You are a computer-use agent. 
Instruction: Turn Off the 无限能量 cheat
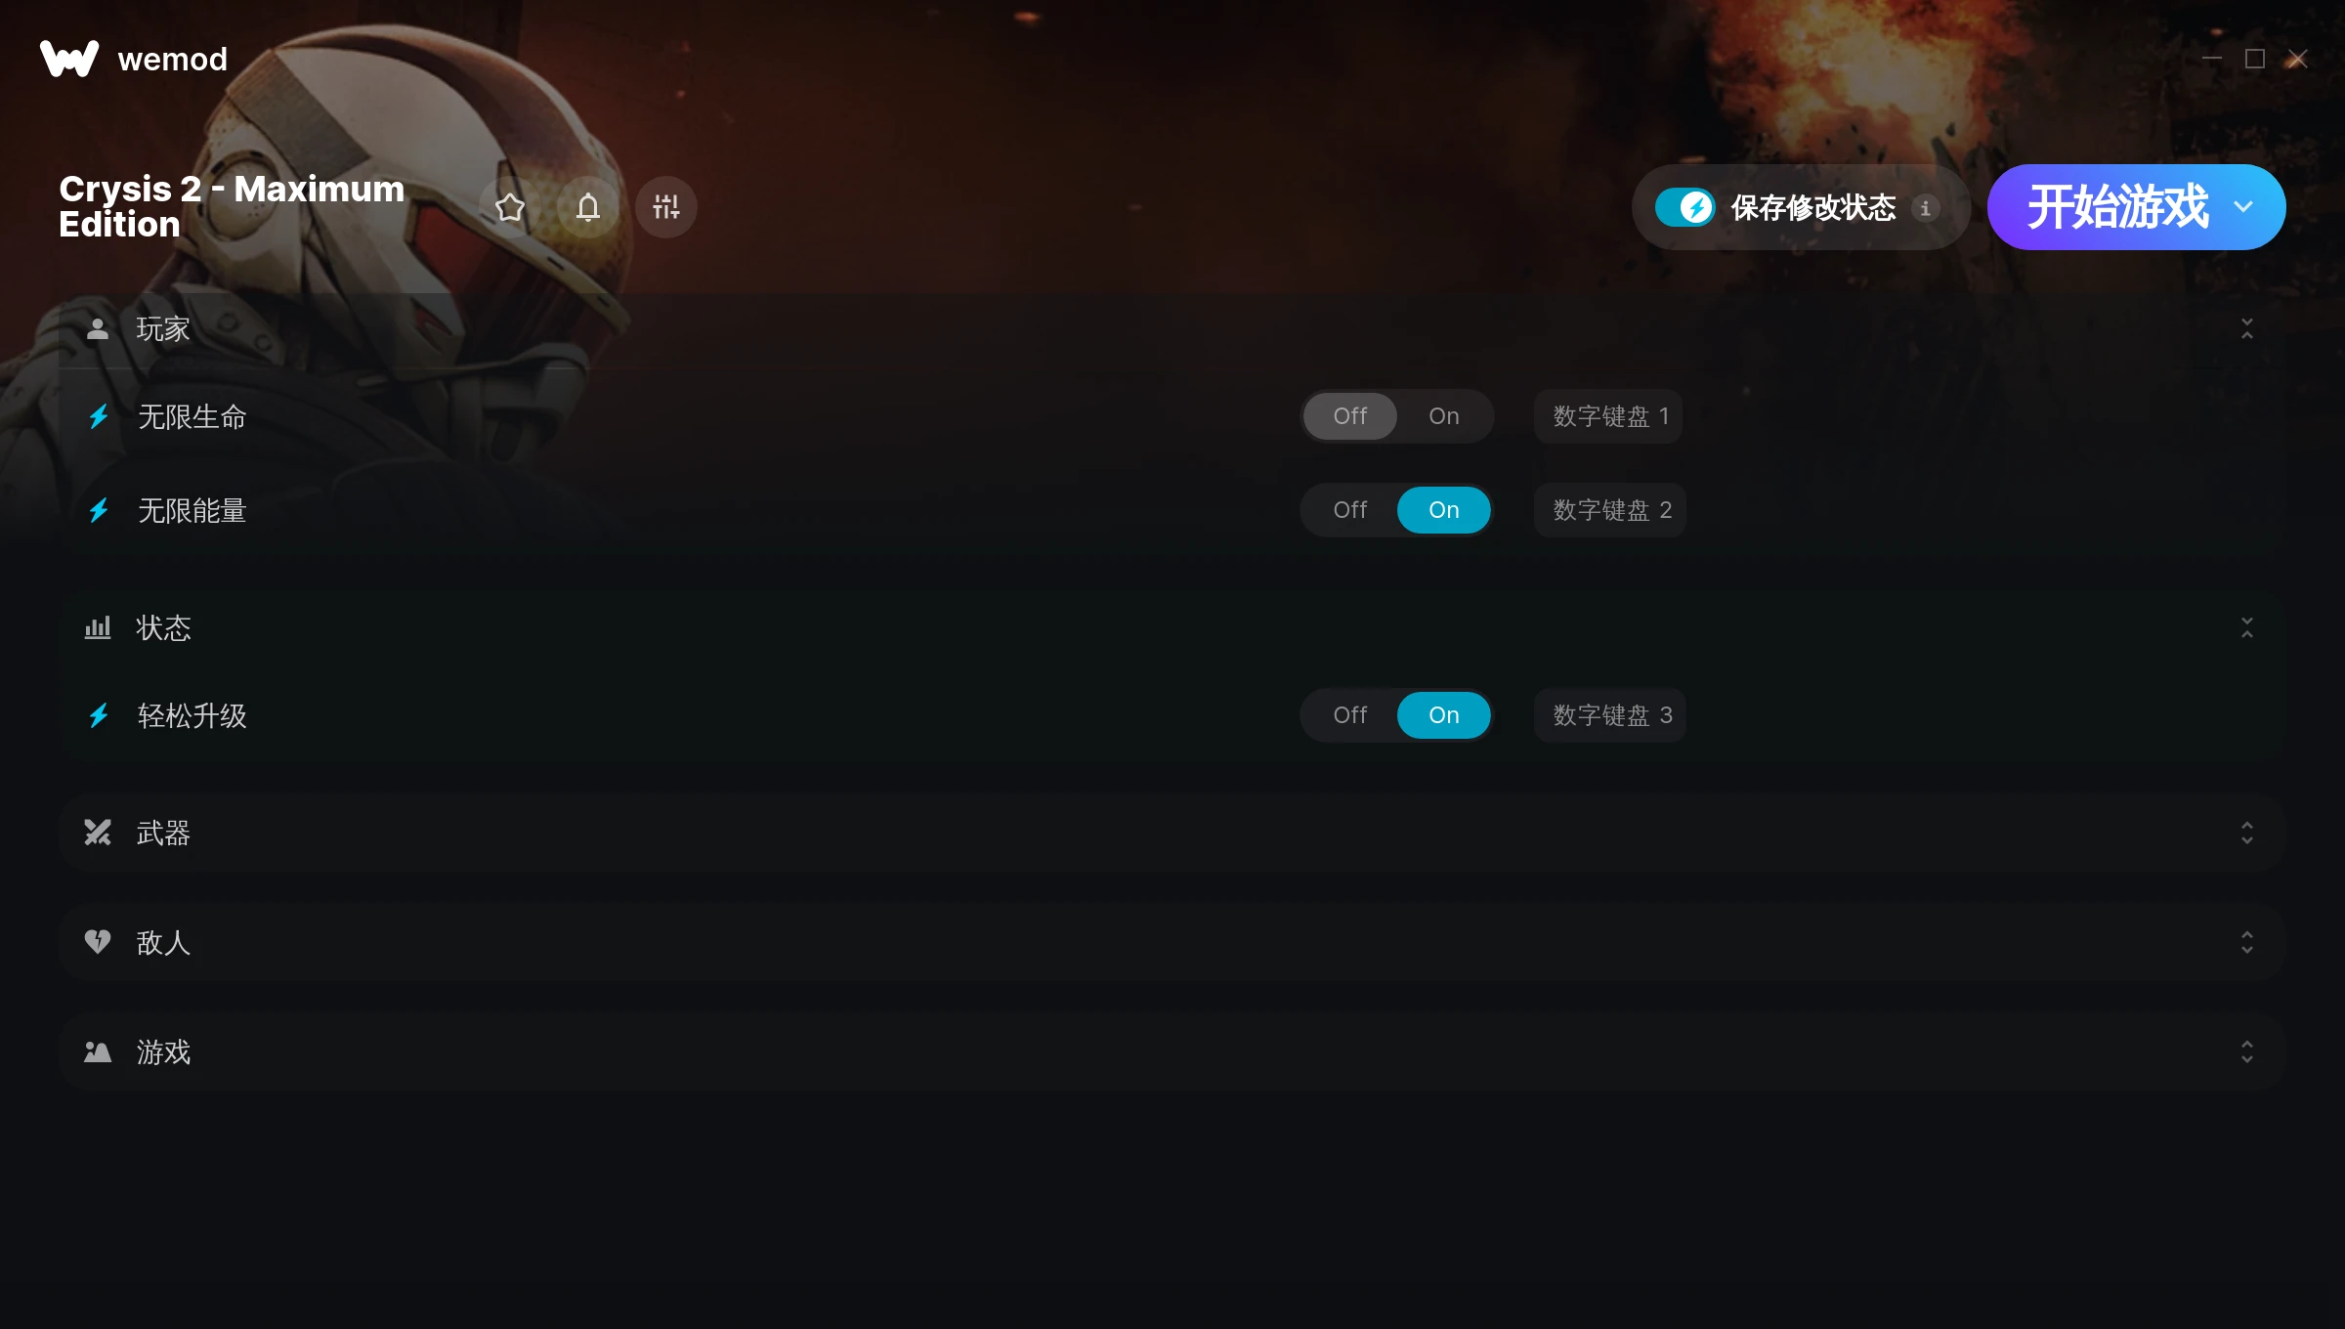pyautogui.click(x=1349, y=510)
